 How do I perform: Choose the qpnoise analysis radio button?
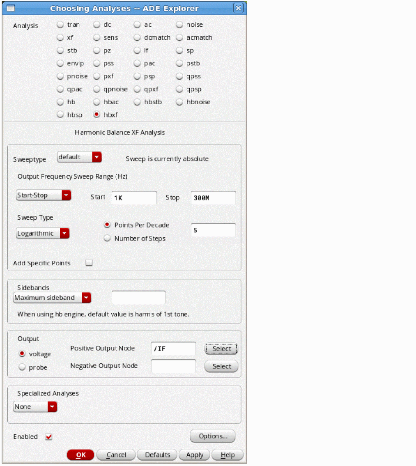point(97,89)
